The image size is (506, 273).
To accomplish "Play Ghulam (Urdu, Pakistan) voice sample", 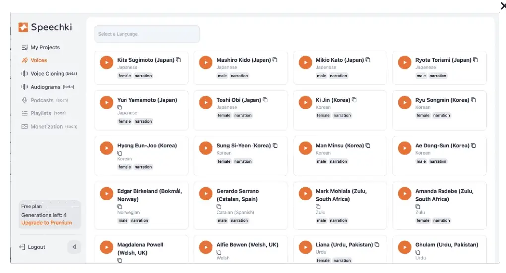I will click(404, 247).
